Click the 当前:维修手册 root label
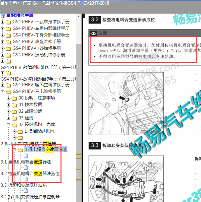 tap(20, 15)
